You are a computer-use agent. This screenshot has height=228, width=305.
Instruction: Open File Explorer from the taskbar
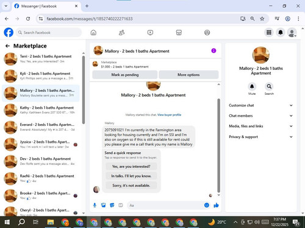pyautogui.click(x=51, y=222)
